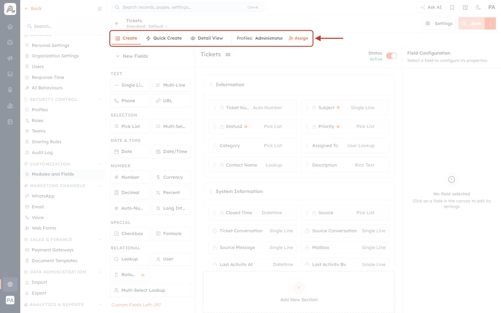Viewport: 501px width, 313px height.
Task: Open the award badge icon in left rail
Action: (10, 90)
